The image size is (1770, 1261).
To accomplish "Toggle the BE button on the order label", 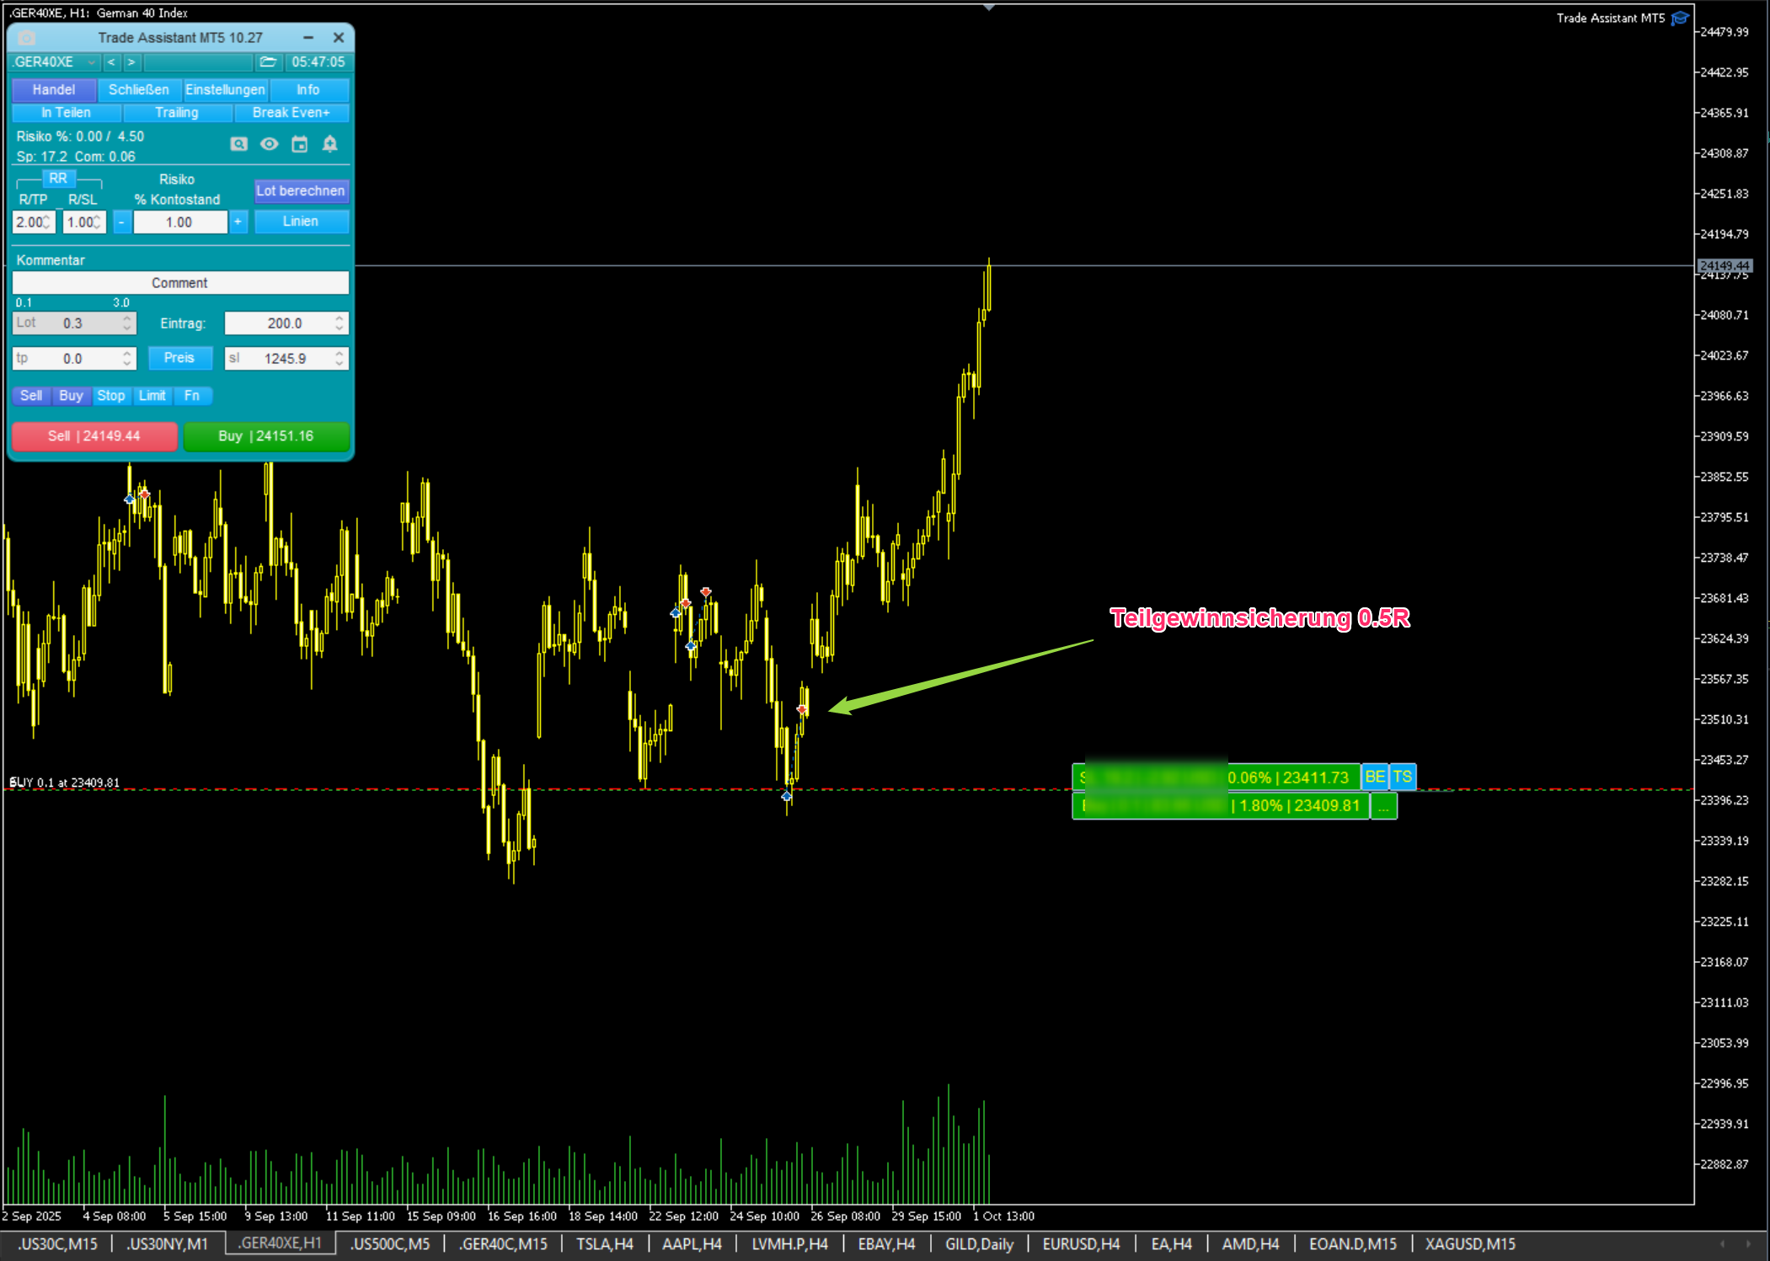I will click(x=1375, y=777).
